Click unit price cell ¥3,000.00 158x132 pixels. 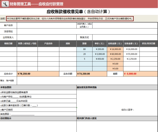coord(100,54)
